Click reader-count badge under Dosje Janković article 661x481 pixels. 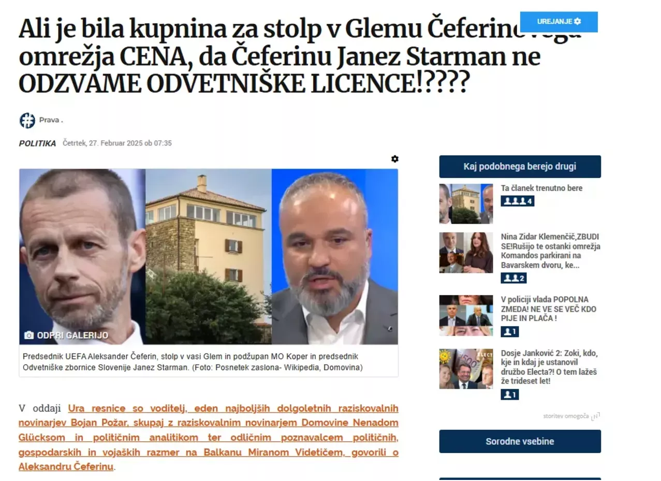(510, 395)
